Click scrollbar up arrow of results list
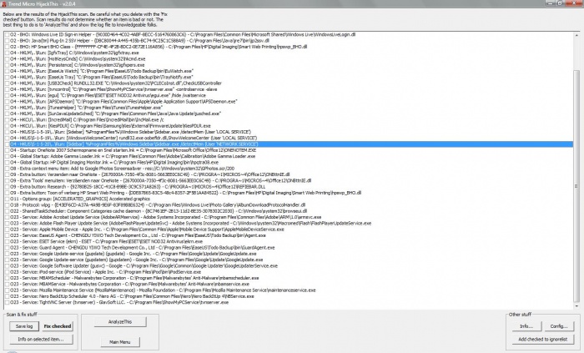 coord(576,35)
